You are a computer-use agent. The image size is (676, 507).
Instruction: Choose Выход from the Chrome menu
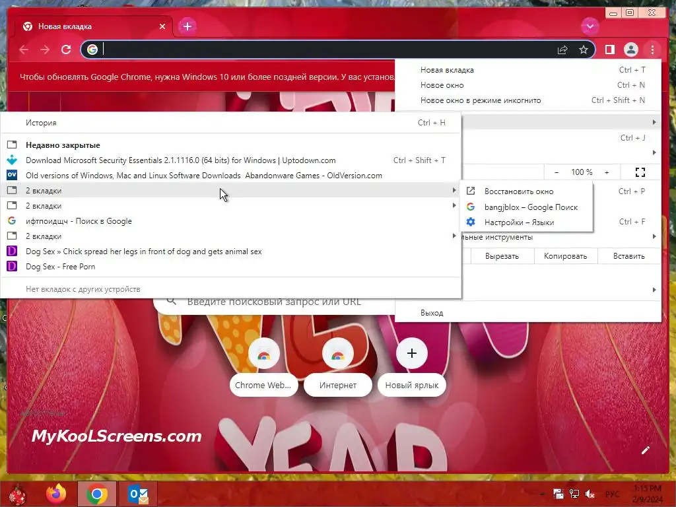[528, 313]
